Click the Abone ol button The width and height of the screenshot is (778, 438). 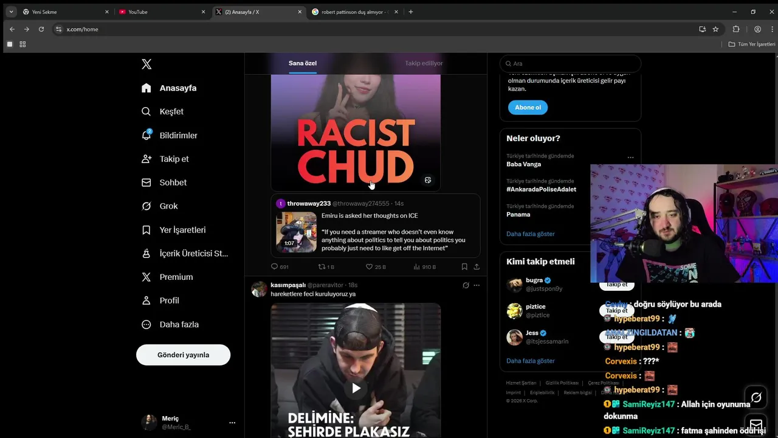[528, 107]
